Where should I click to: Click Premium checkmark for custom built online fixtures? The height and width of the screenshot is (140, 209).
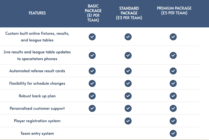173,37
